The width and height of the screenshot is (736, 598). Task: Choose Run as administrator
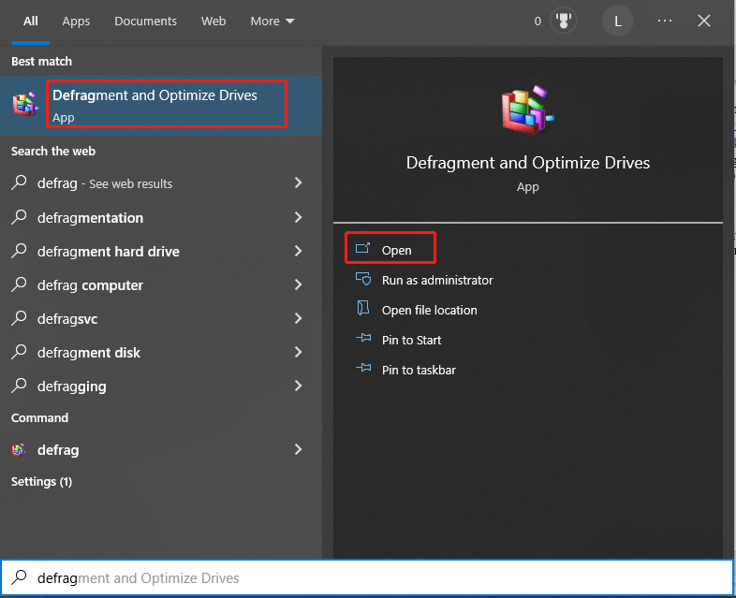437,280
